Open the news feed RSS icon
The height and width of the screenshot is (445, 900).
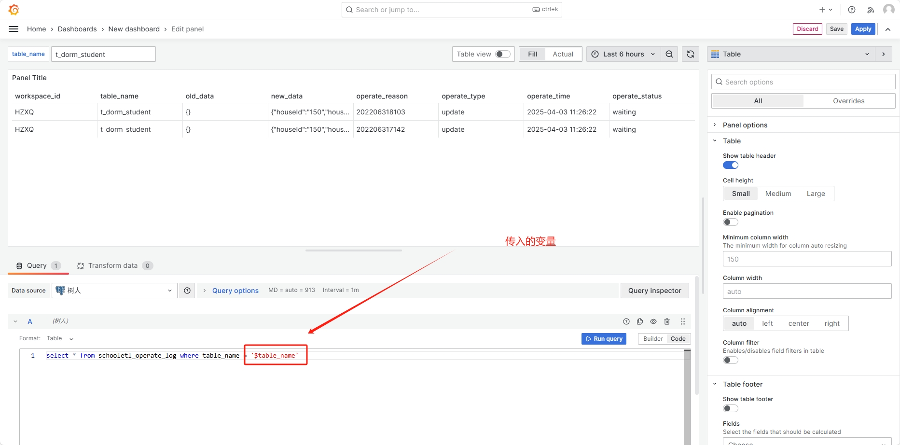point(871,10)
